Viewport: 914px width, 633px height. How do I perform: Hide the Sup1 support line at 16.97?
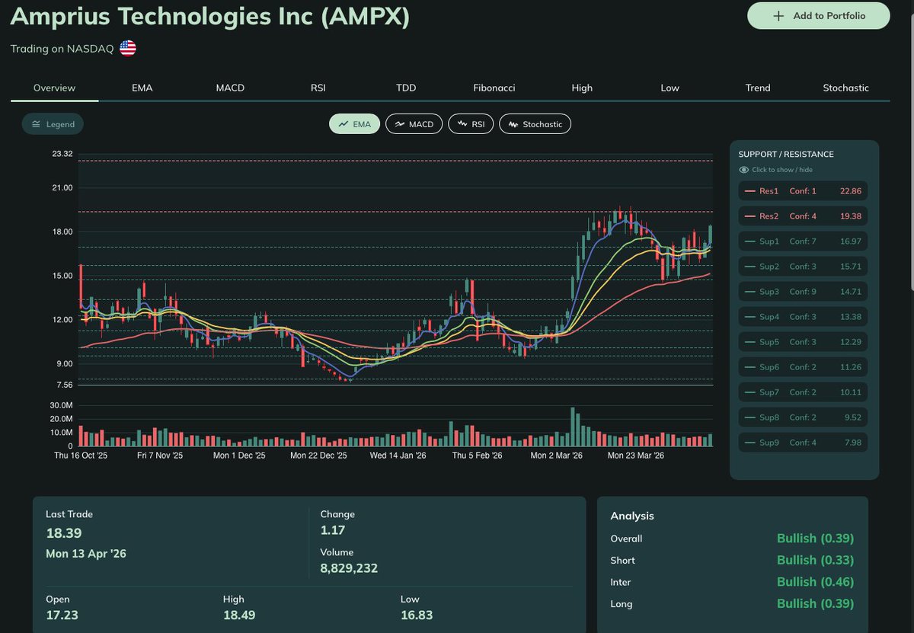point(803,241)
